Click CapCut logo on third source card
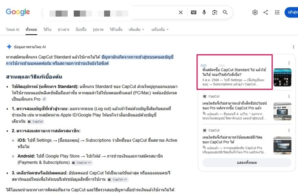 (x=205, y=130)
